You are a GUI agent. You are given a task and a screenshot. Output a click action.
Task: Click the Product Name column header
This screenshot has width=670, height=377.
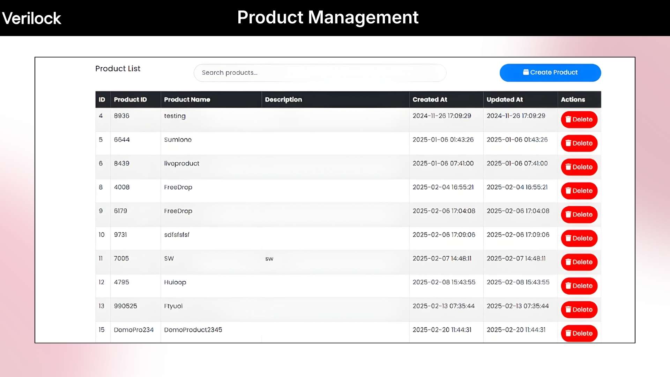187,99
